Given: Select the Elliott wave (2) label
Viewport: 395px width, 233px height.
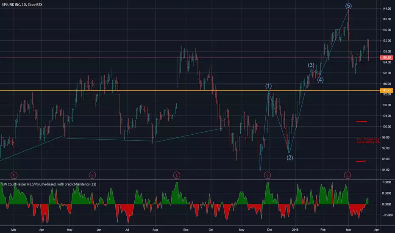Looking at the screenshot, I should pyautogui.click(x=290, y=158).
